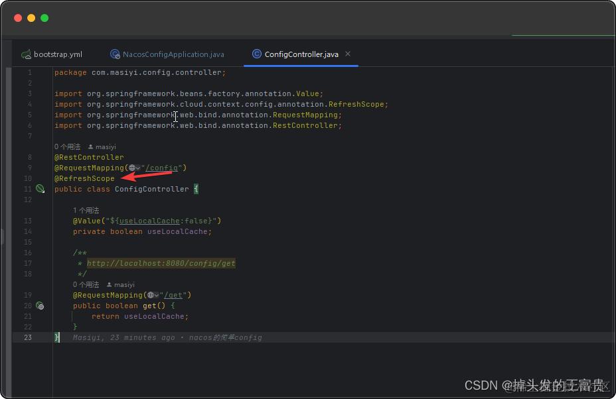This screenshot has height=399, width=616.
Task: Click line number 10 in the gutter
Action: (27, 178)
